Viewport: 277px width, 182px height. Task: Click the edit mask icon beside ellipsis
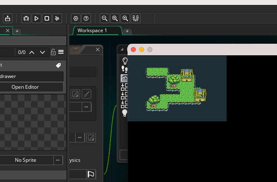tap(91, 137)
